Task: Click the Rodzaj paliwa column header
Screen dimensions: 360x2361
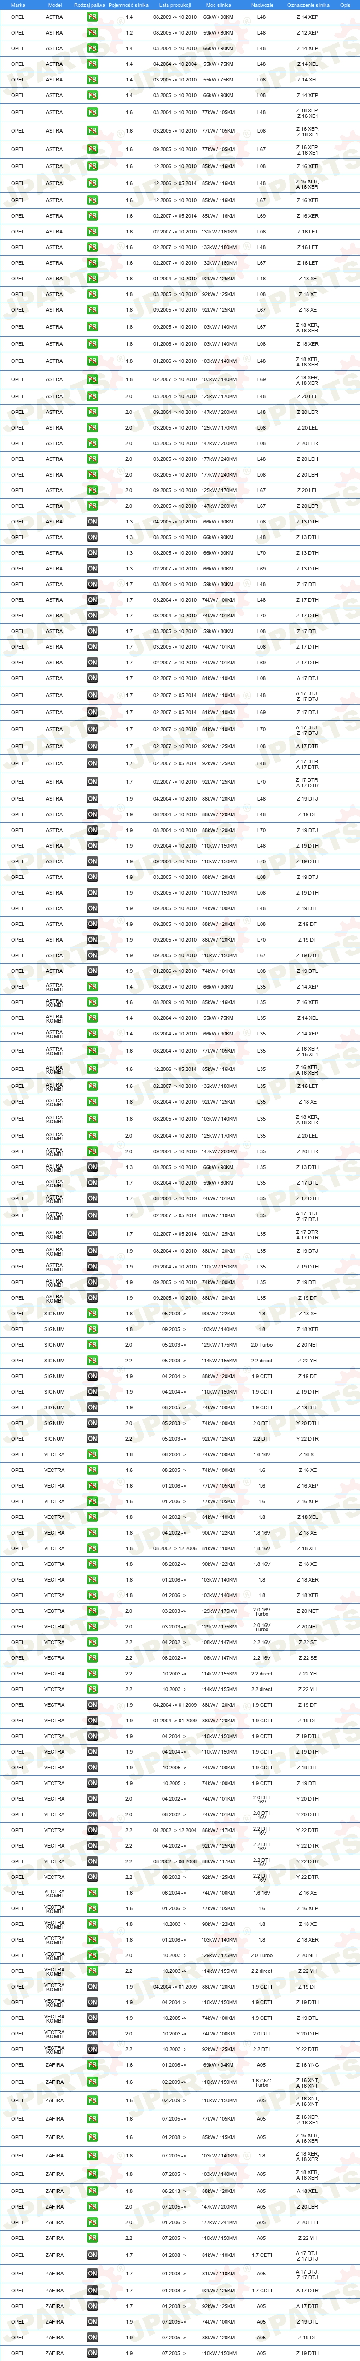Action: coord(90,5)
